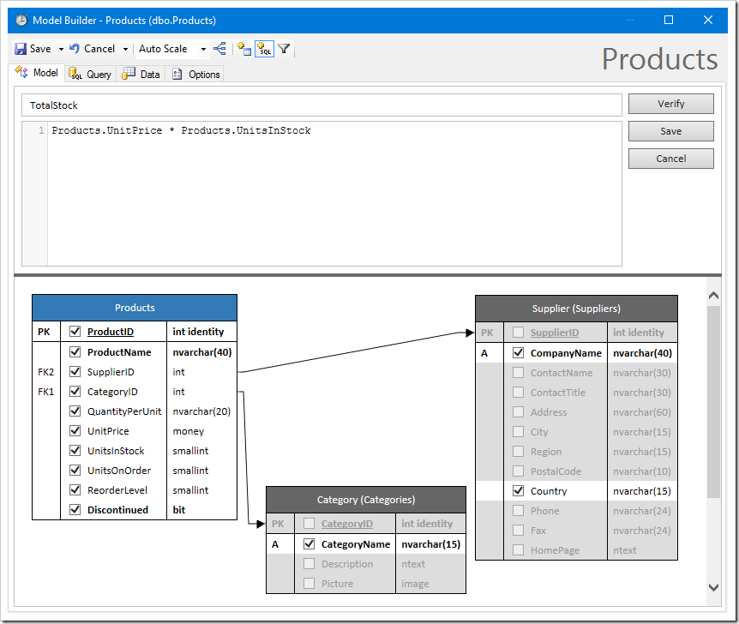Click the vertical scrollbar thumb in diagram
This screenshot has height=624, width=739.
pyautogui.click(x=713, y=401)
